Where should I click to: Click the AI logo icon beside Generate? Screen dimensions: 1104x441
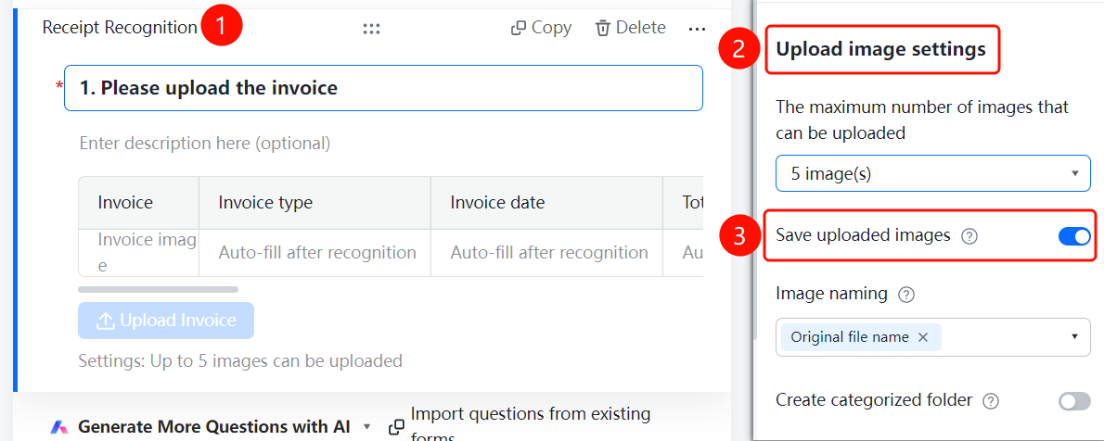coord(60,427)
